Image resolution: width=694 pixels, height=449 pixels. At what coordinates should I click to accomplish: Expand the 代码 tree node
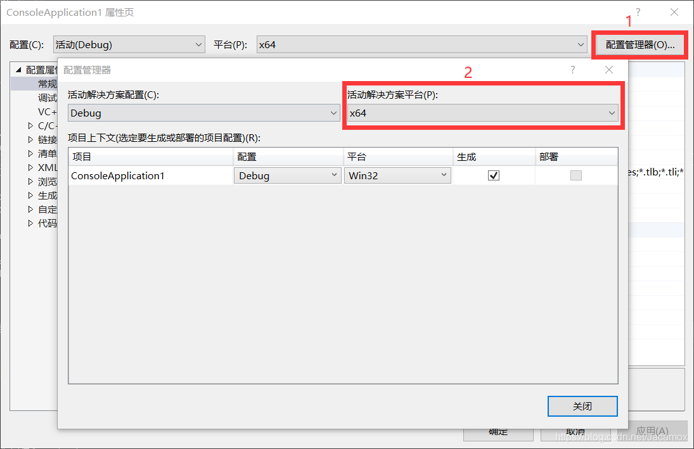point(30,223)
